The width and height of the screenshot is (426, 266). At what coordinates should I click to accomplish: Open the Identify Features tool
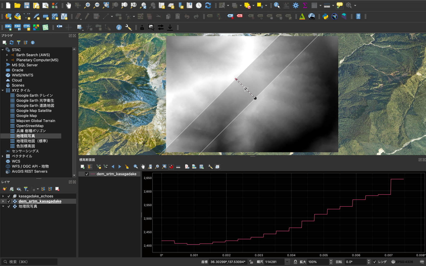pyautogui.click(x=277, y=5)
